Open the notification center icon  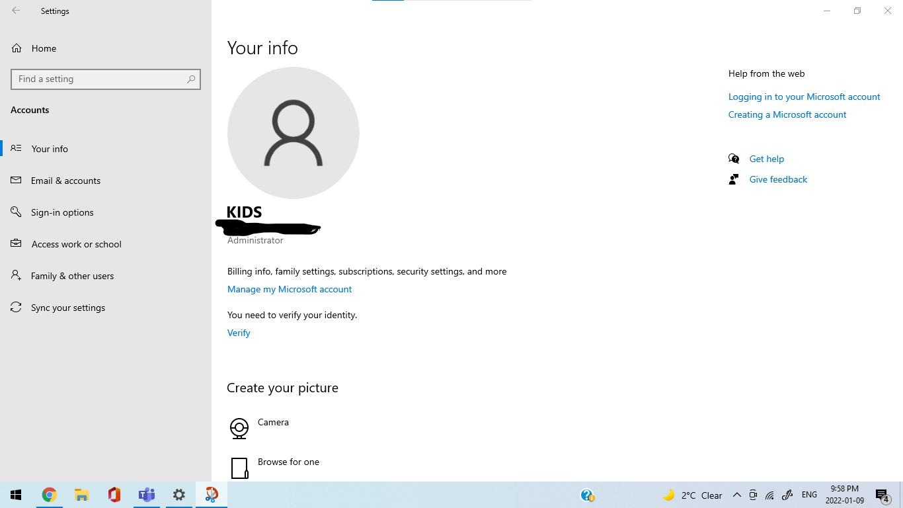pyautogui.click(x=883, y=495)
